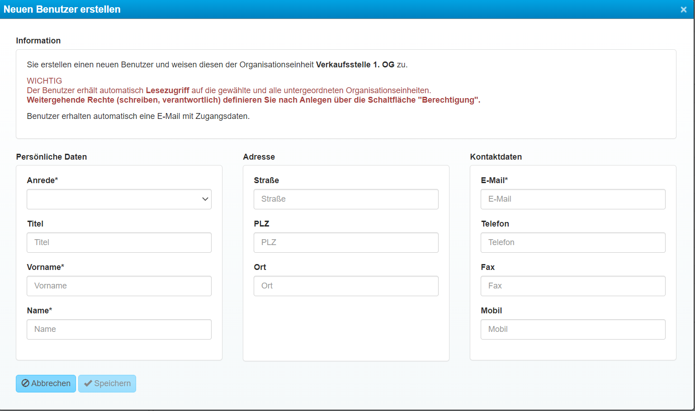This screenshot has width=695, height=411.
Task: Click the 'Vorname*' label
Action: [46, 267]
